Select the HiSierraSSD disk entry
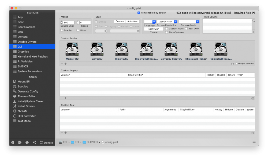Screen dimensions: 268x158 (x=122, y=51)
